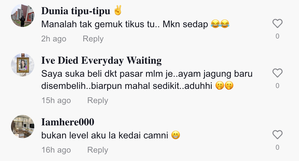Open Iamhere000 profile avatar
Screen dimensions: 299x161
[23, 127]
